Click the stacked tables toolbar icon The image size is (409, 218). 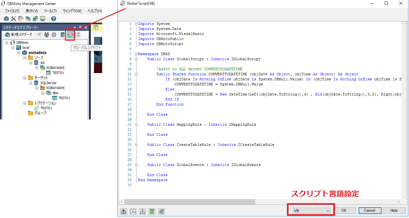[28, 19]
